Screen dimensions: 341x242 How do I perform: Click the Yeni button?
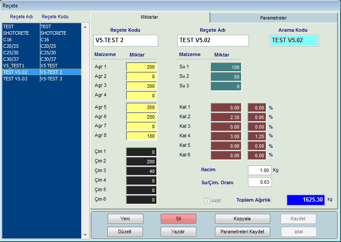pyautogui.click(x=126, y=219)
